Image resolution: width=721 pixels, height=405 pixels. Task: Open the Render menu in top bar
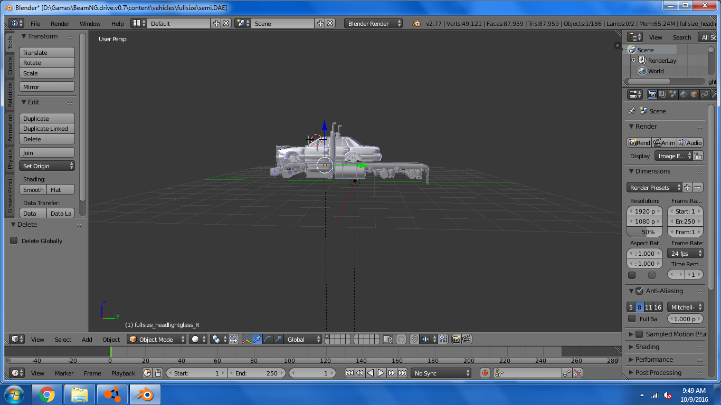tap(60, 24)
